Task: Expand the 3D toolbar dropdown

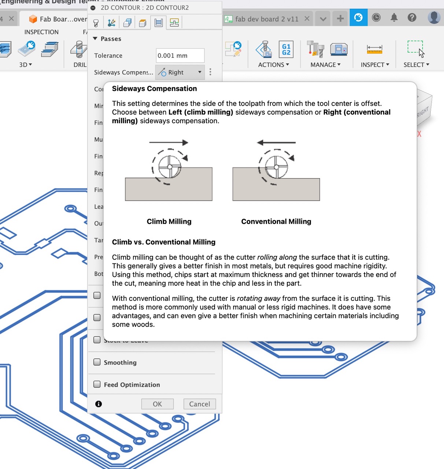Action: tap(26, 65)
